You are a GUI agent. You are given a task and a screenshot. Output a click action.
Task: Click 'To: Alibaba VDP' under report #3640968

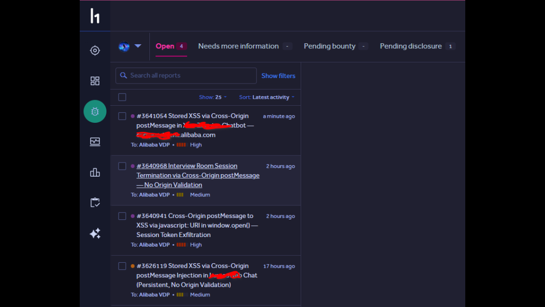150,195
